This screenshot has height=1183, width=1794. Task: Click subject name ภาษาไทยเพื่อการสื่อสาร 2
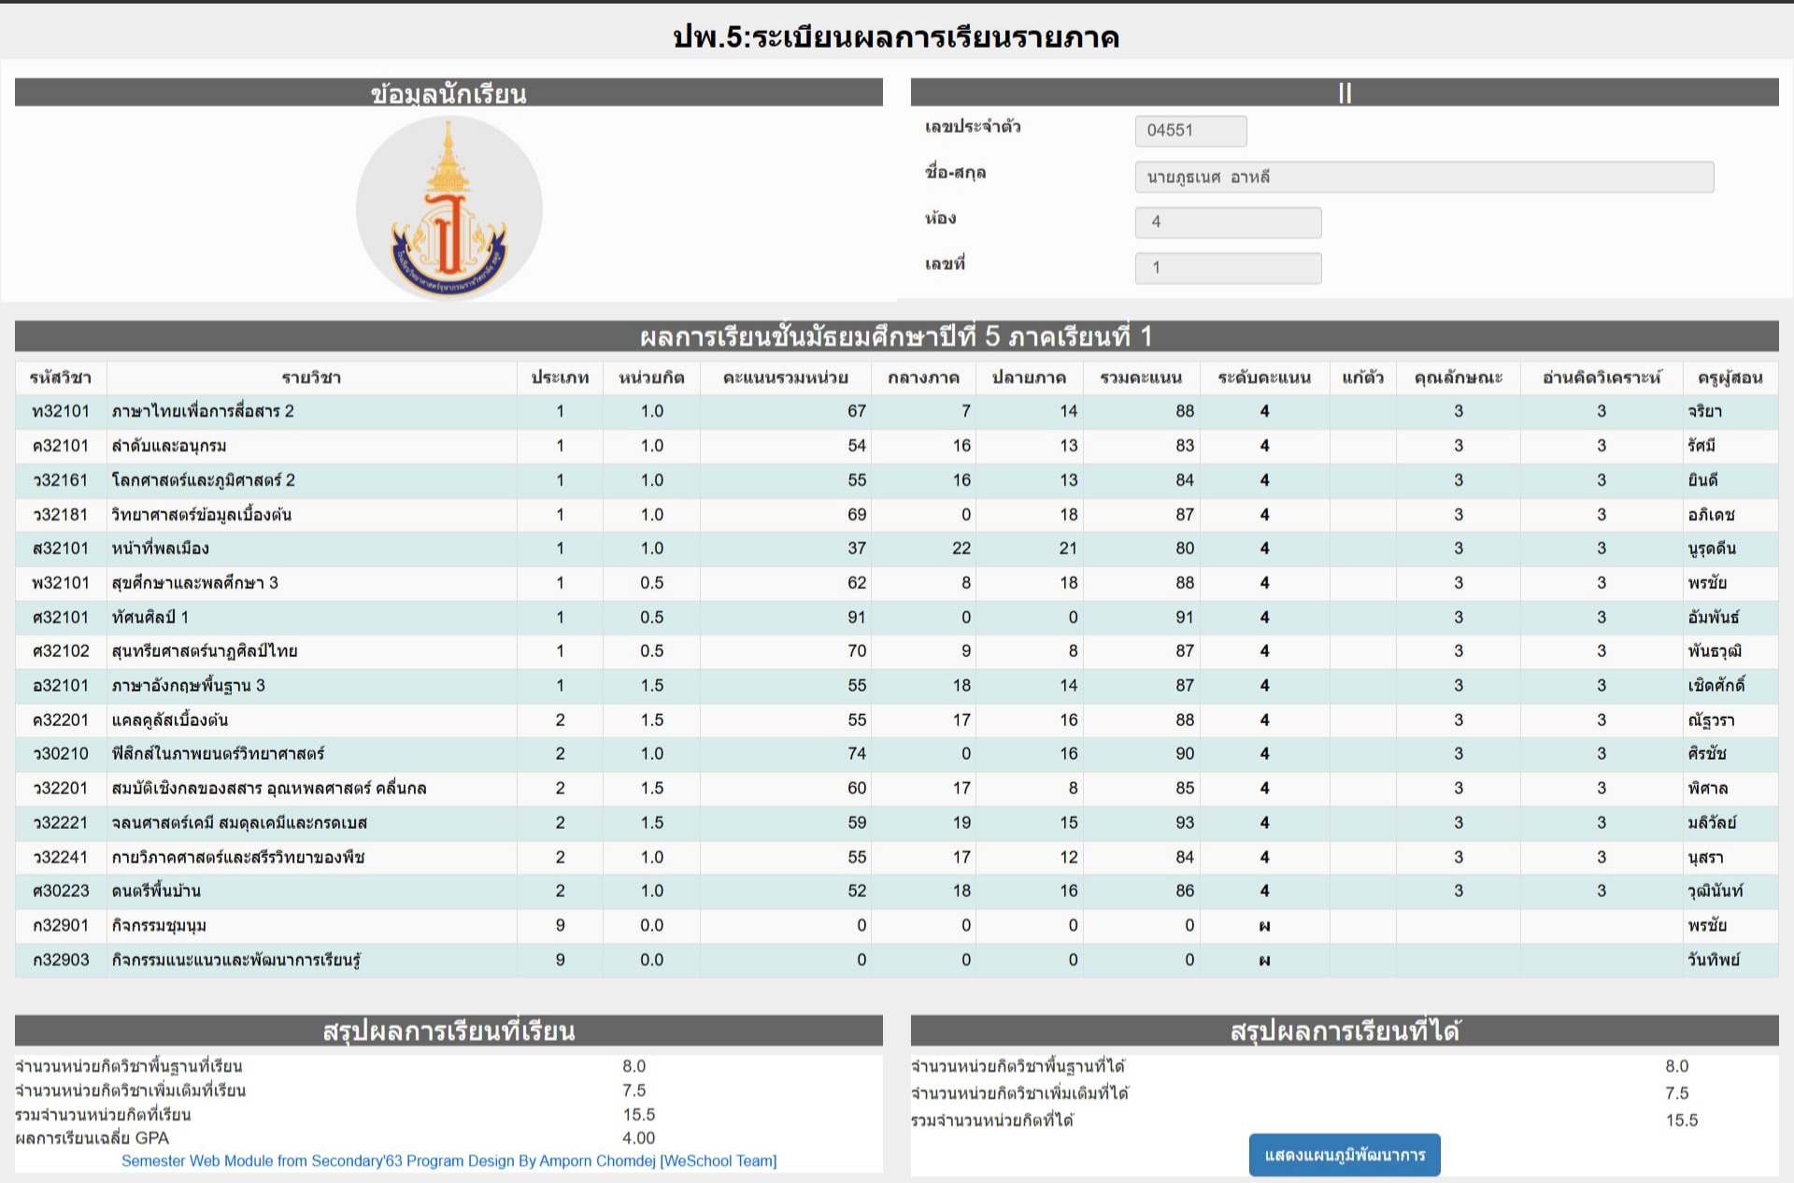pos(203,411)
